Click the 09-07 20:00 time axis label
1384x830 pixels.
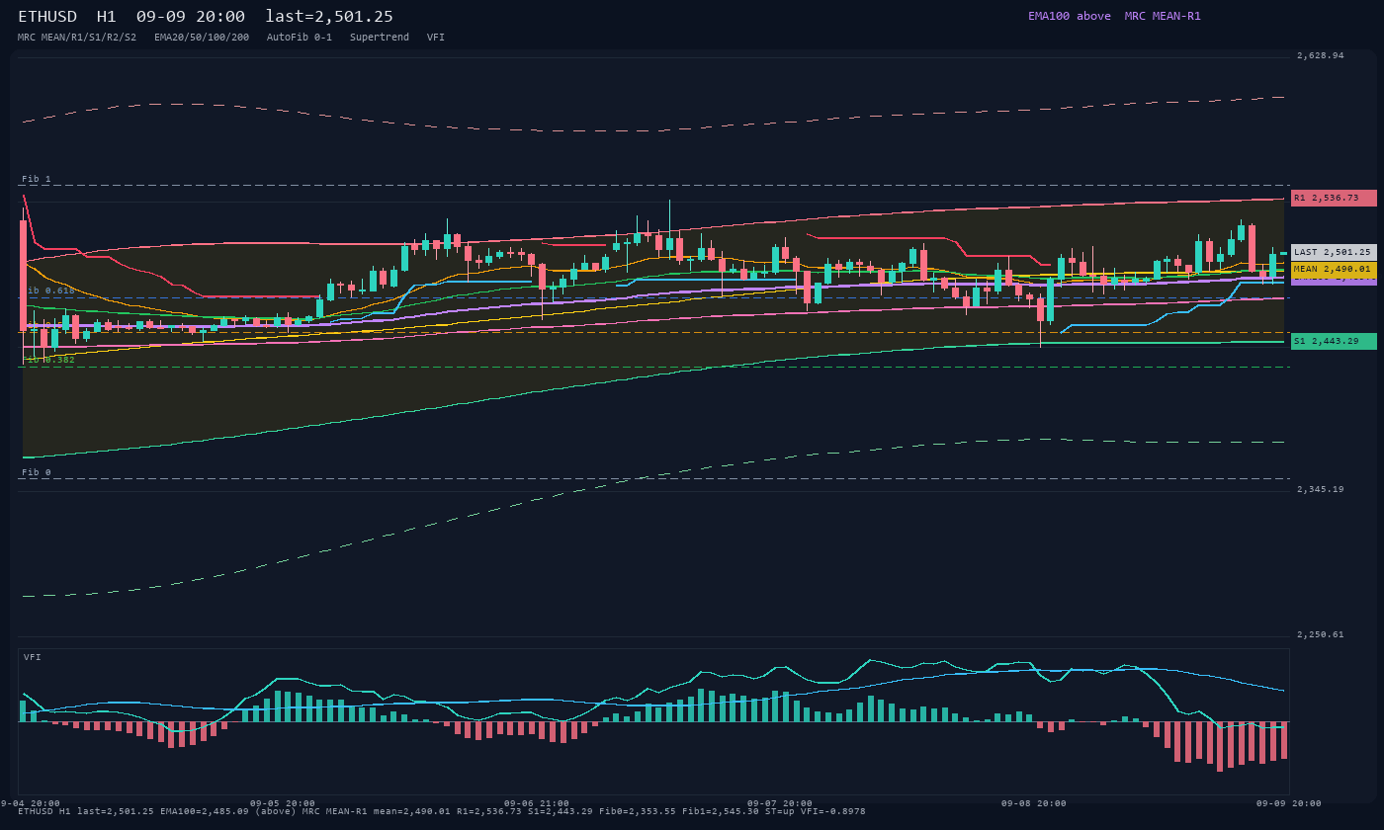[780, 803]
